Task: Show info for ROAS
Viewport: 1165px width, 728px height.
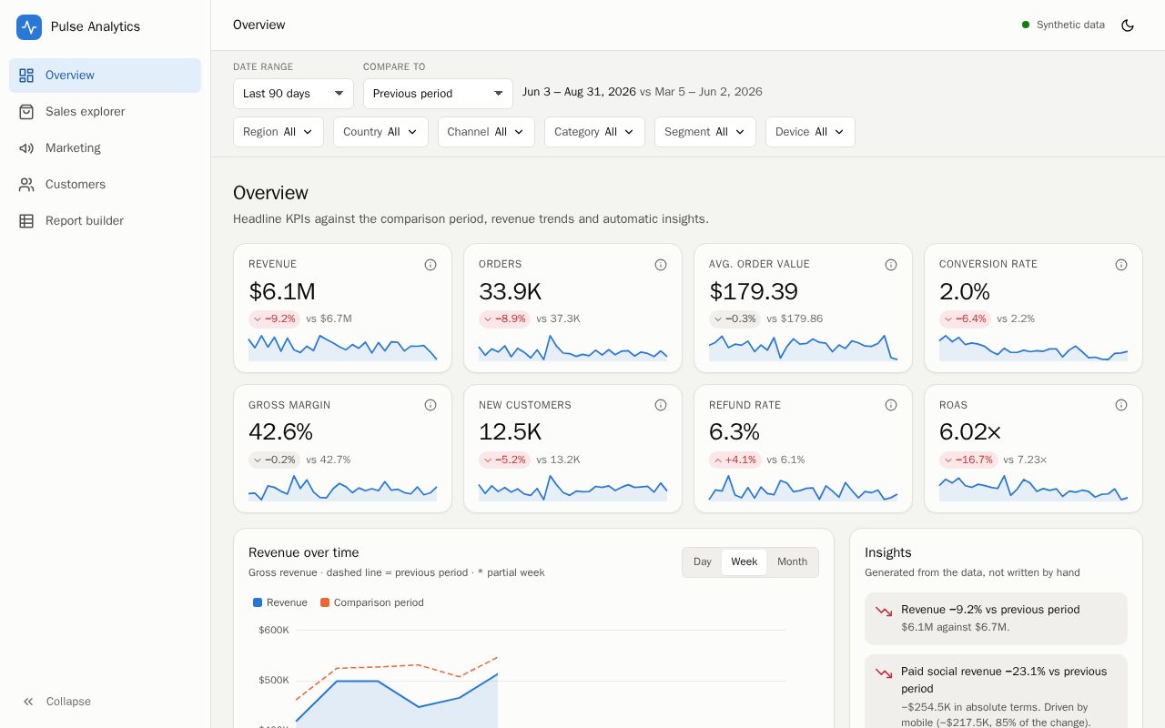Action: click(1121, 405)
